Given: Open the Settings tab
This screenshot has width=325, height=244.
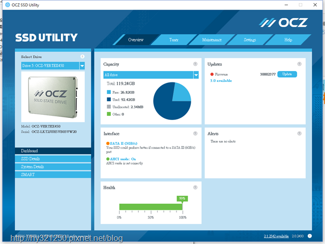Looking at the screenshot, I should 250,40.
